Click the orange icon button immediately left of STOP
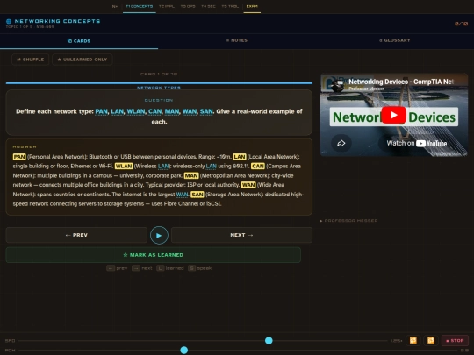 point(431,340)
